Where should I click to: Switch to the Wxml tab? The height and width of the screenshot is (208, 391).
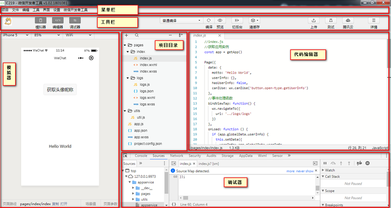point(263,156)
